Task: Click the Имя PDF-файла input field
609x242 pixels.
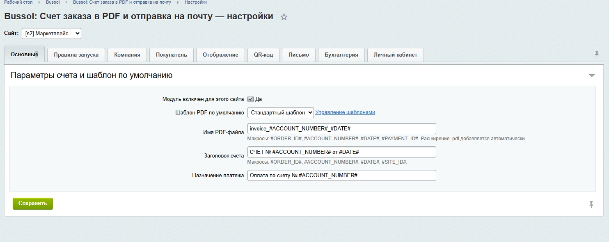Action: (x=342, y=129)
